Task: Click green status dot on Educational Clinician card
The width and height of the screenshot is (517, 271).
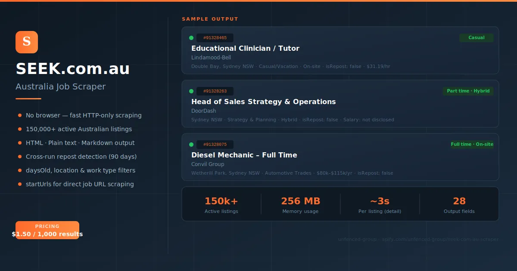Action: 191,38
